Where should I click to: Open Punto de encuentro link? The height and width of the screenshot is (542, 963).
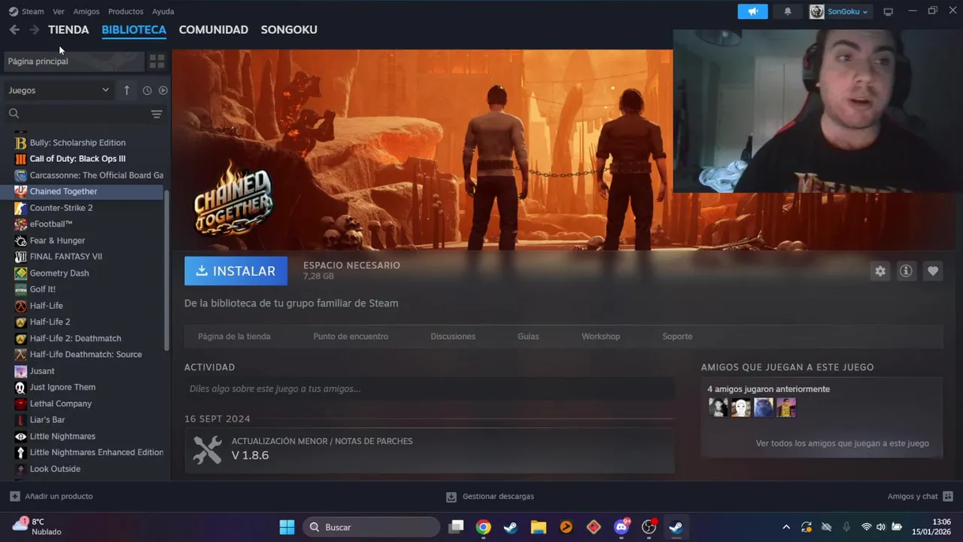tap(351, 336)
